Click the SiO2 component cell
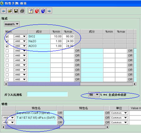141x133 pixels. click(x=39, y=36)
